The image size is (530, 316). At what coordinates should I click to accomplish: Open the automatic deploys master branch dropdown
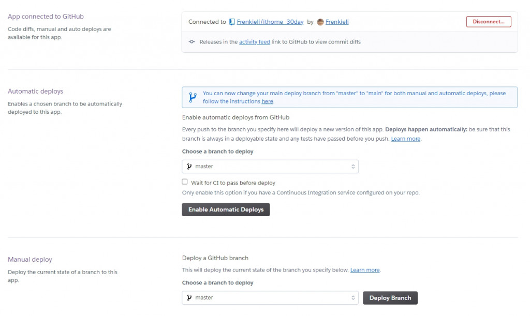pos(270,167)
